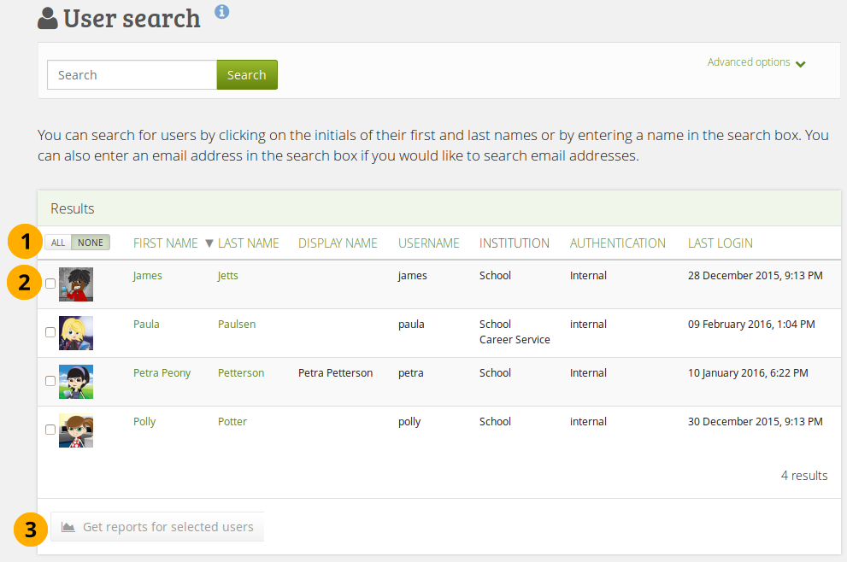Click Get reports for selected users
Screen dimensions: 847x562
[x=158, y=527]
